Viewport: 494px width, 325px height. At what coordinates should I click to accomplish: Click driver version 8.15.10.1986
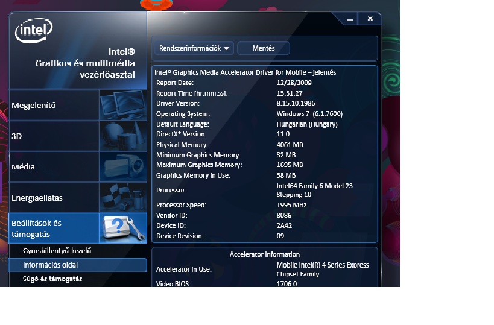296,103
